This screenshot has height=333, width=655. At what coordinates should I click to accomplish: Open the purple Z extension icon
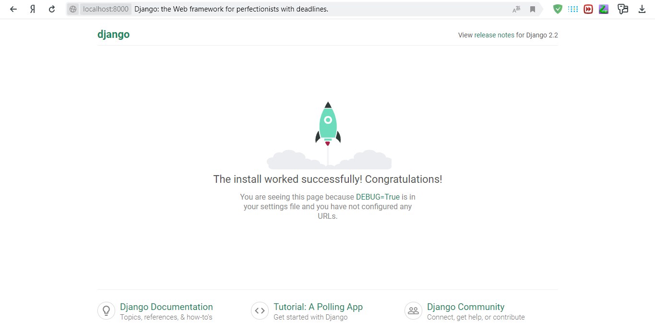(604, 9)
